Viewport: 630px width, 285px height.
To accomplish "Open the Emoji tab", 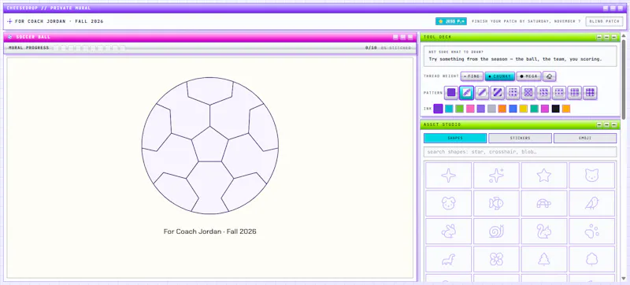I will (x=585, y=138).
